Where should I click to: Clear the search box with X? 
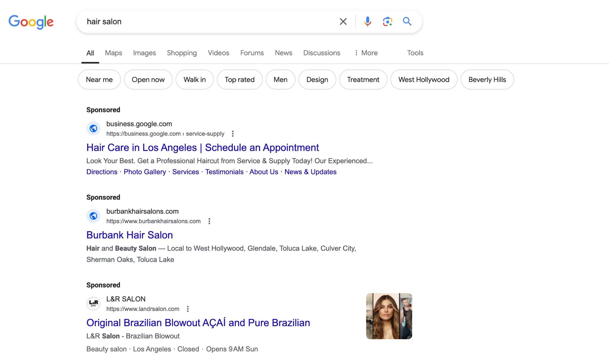pos(343,21)
